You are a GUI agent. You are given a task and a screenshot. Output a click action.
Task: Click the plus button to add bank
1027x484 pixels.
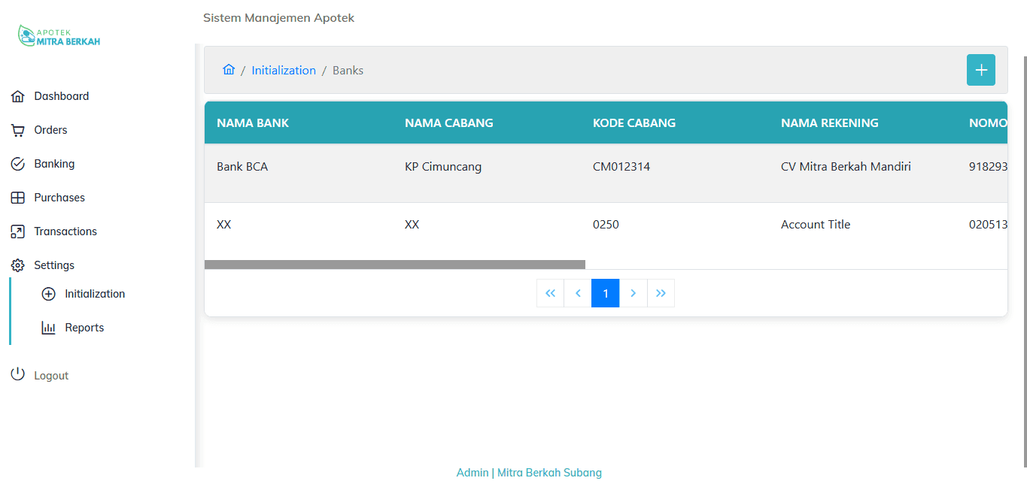pyautogui.click(x=980, y=70)
